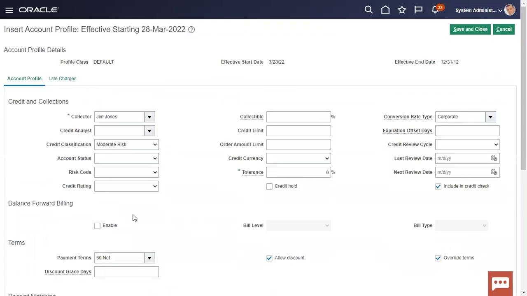The height and width of the screenshot is (296, 527).
Task: Uncheck Include in credit check
Action: (x=438, y=186)
